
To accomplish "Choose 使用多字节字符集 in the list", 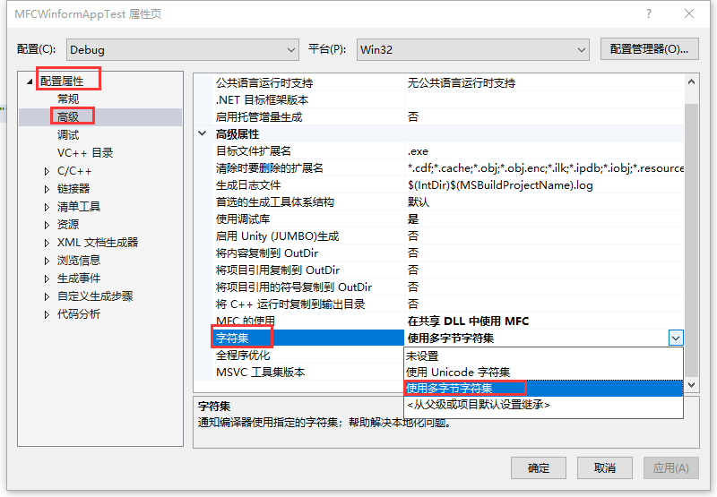I will pos(543,389).
